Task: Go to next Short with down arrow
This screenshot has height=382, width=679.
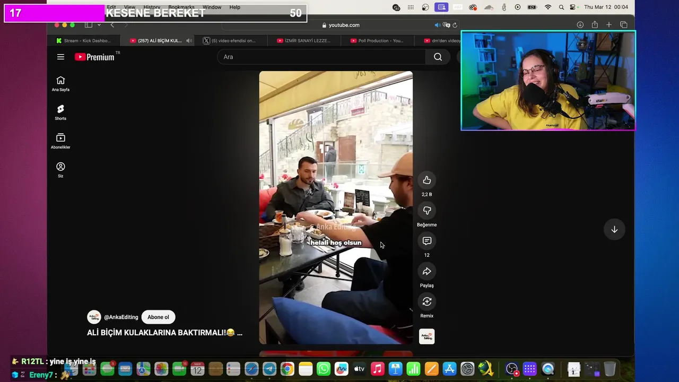Action: coord(614,229)
